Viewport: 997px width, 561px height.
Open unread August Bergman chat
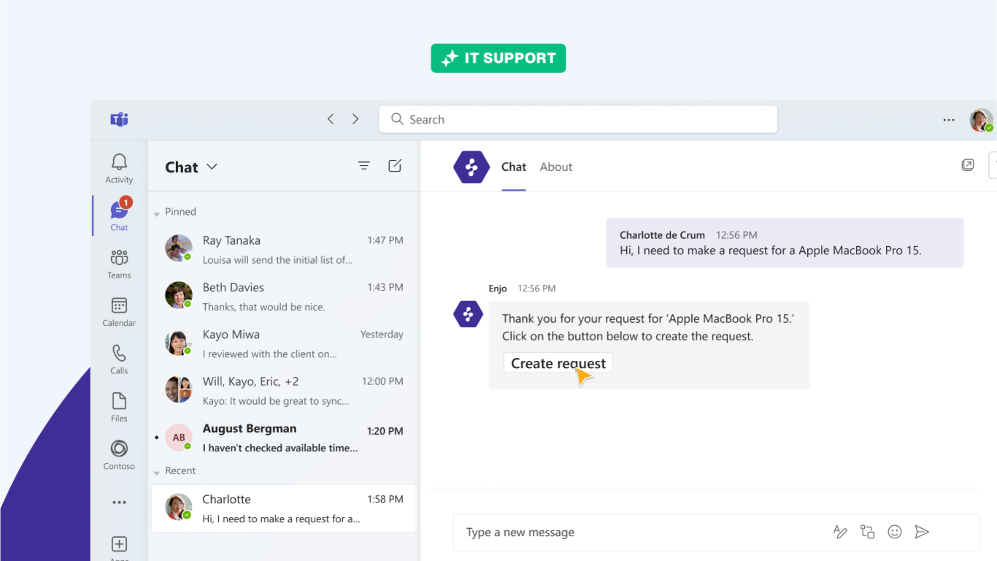click(285, 438)
